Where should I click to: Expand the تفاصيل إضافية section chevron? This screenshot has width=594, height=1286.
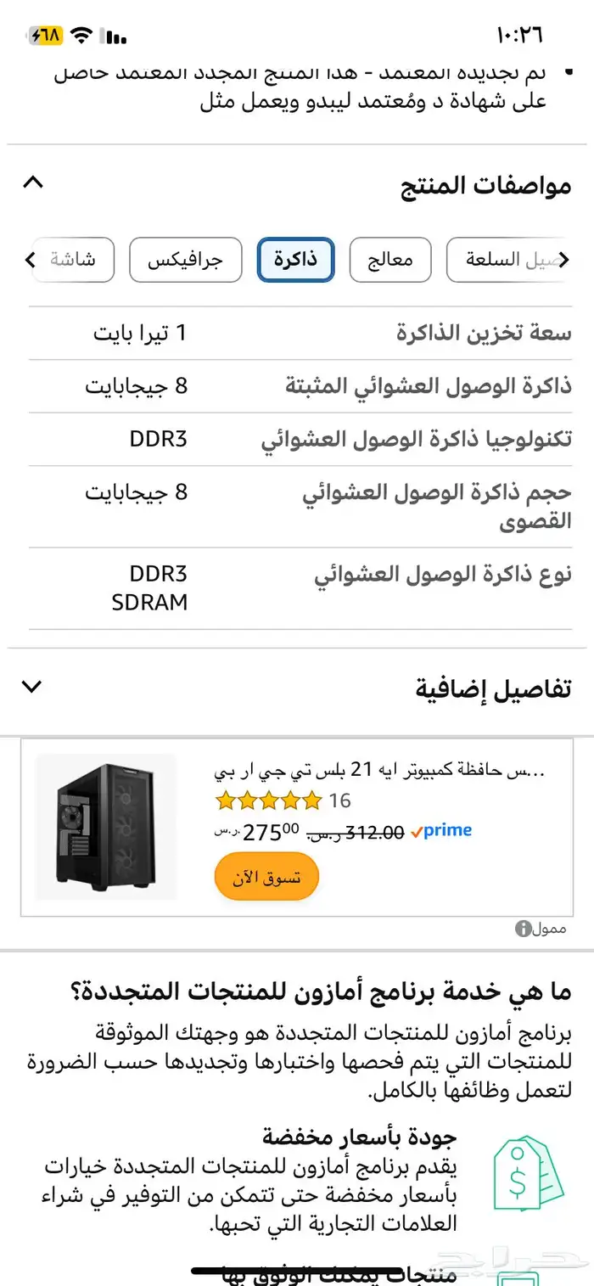point(32,686)
